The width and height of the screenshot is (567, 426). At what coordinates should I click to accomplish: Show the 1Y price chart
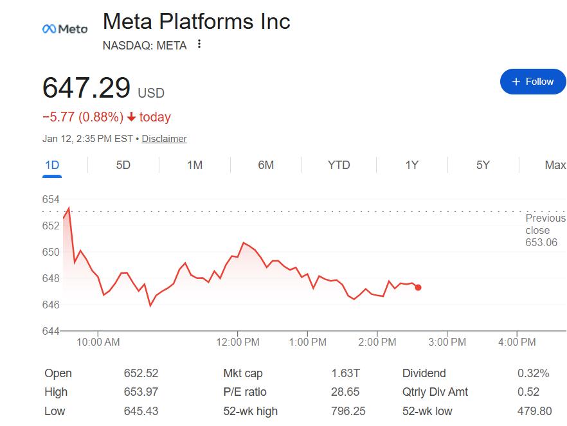click(411, 165)
